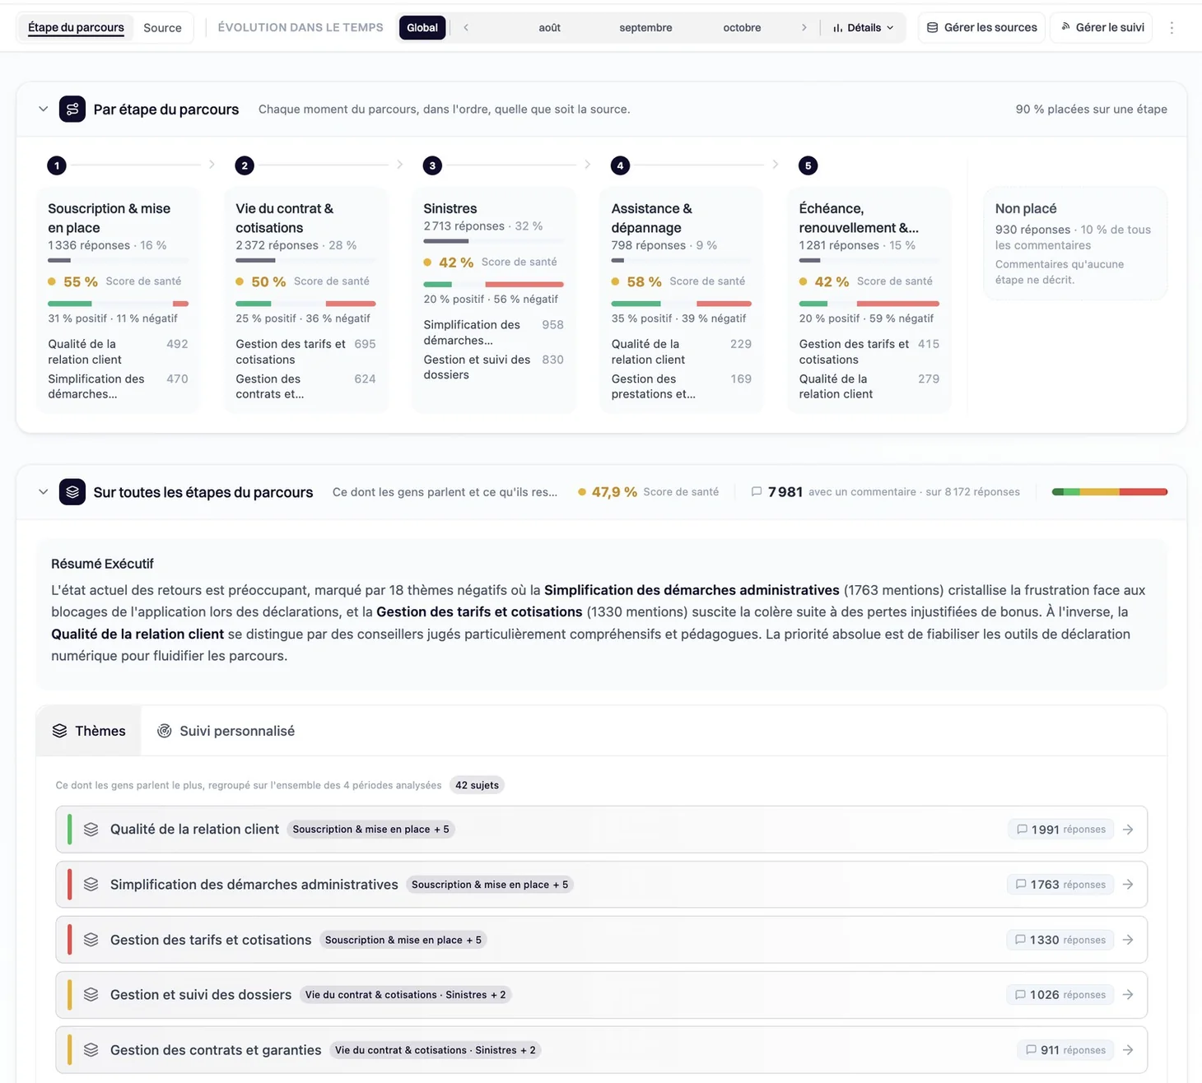Click the layers icon of the 'Gestion des contrats et garanties' row
Image resolution: width=1202 pixels, height=1083 pixels.
pos(91,1050)
